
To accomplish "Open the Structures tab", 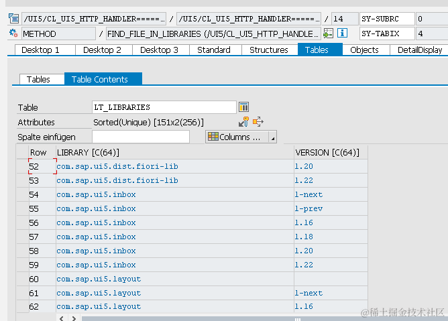I will (x=270, y=50).
